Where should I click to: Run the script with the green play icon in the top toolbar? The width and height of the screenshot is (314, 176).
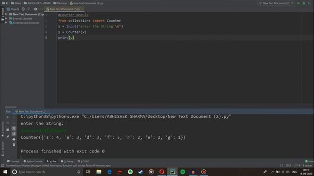click(298, 3)
